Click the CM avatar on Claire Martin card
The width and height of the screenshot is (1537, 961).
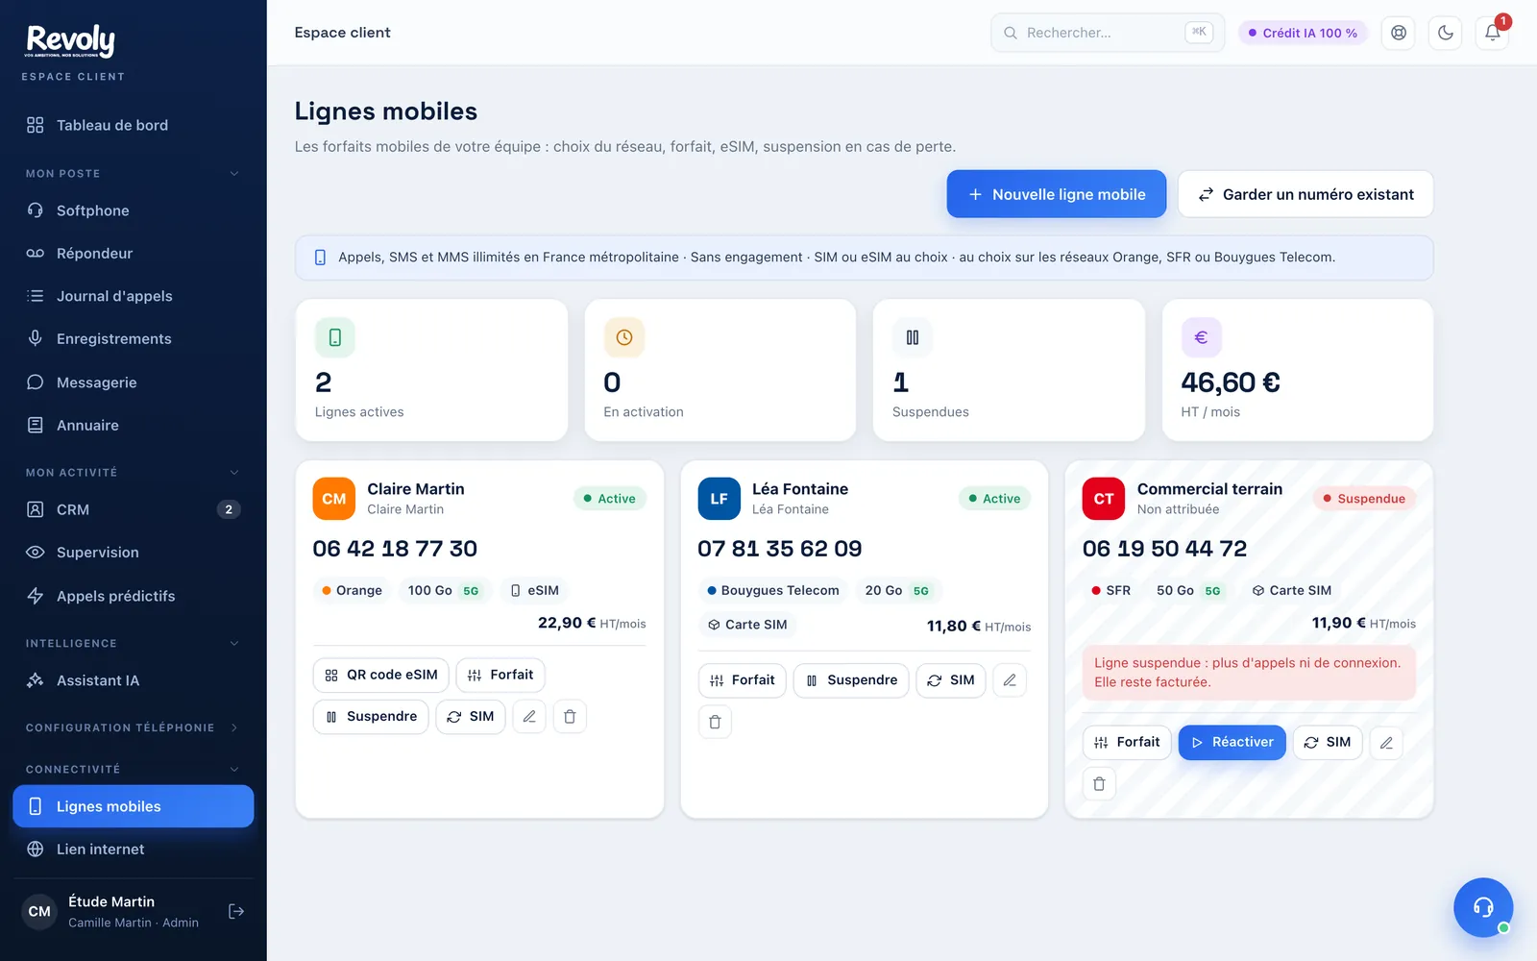pos(334,499)
